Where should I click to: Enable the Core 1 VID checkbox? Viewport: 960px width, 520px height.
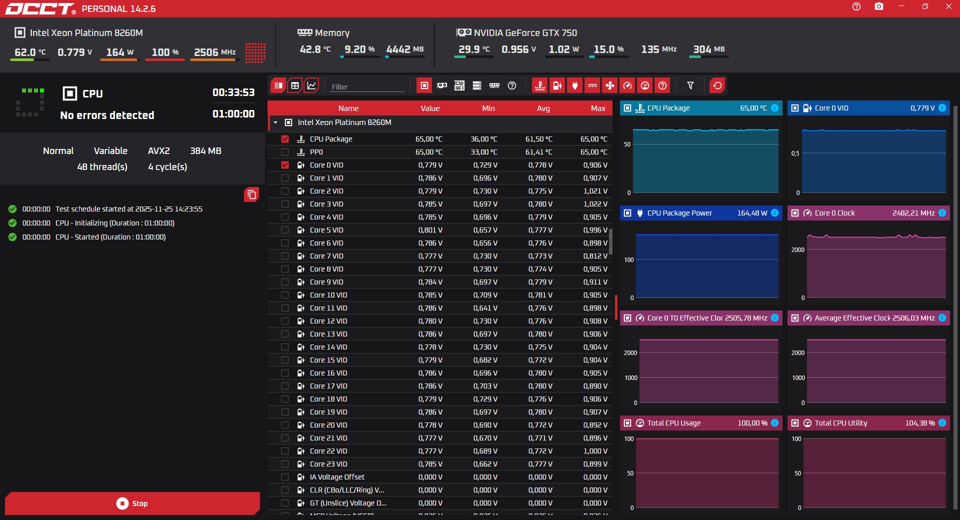pyautogui.click(x=285, y=178)
